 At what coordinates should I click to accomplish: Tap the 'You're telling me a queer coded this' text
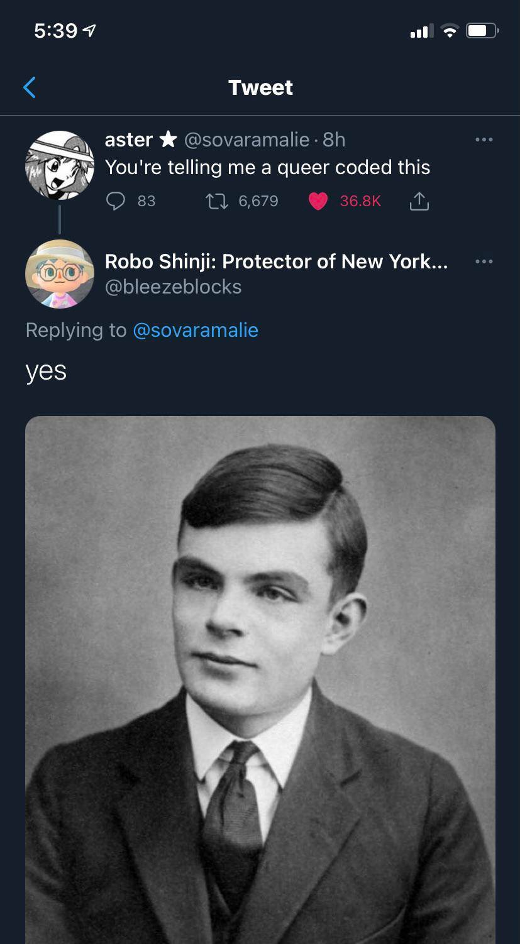click(267, 167)
